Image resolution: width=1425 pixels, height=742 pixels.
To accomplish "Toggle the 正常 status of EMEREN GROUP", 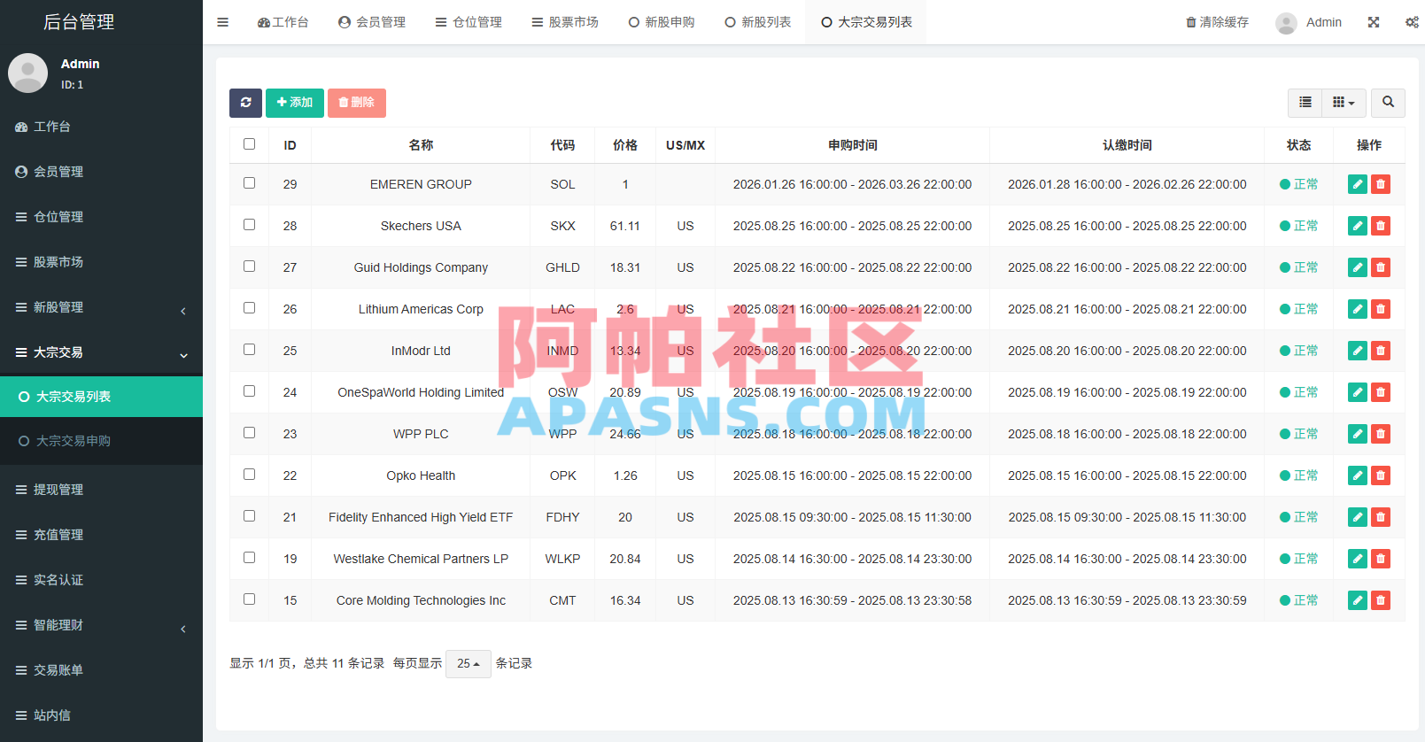I will pyautogui.click(x=1299, y=184).
